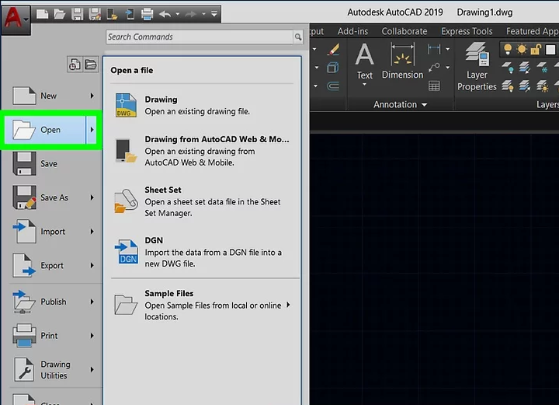
Task: Show the Open Documents list
Action: coord(91,65)
